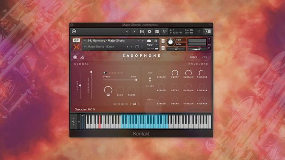Viewport: 285px width, 160px height.
Task: Mute the instrument with the M button
Action: 163,48
